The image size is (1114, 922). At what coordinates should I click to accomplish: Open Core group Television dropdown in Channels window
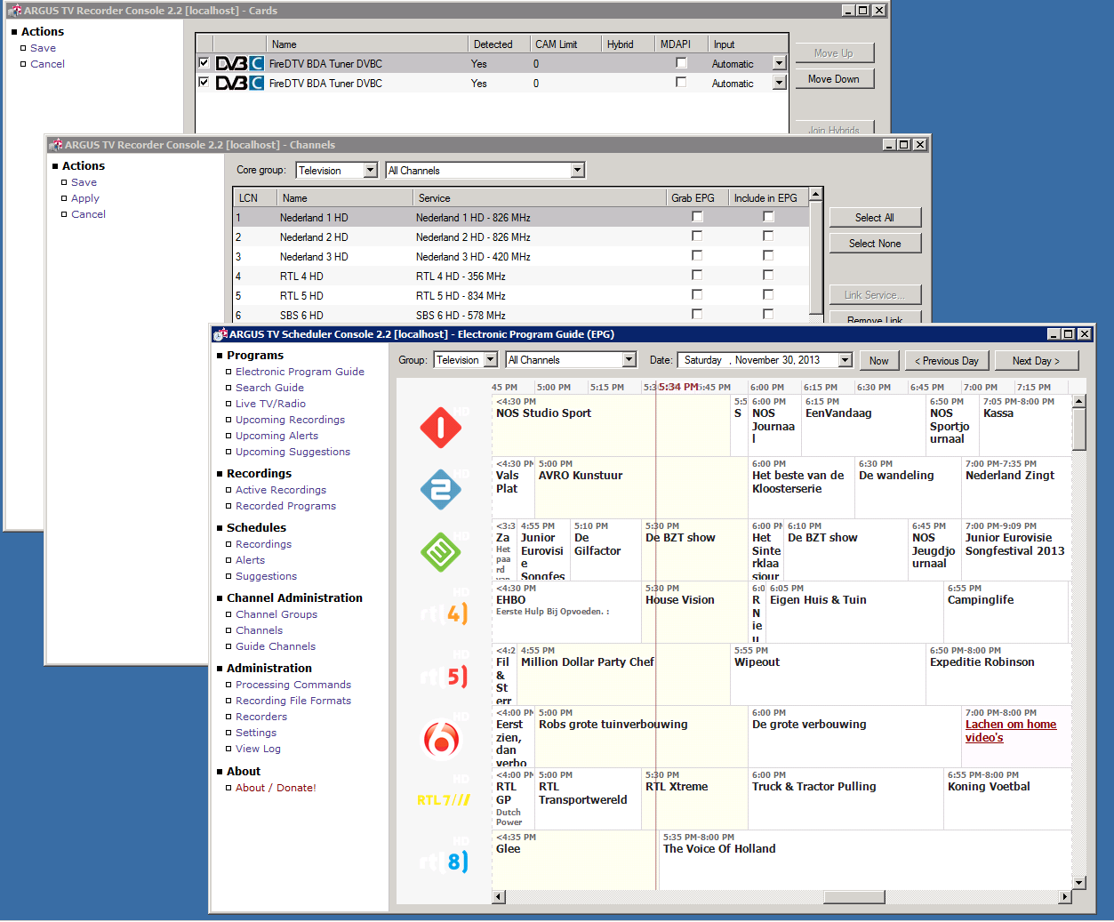pos(371,171)
